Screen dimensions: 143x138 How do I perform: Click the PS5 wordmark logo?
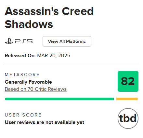pyautogui.click(x=24, y=41)
